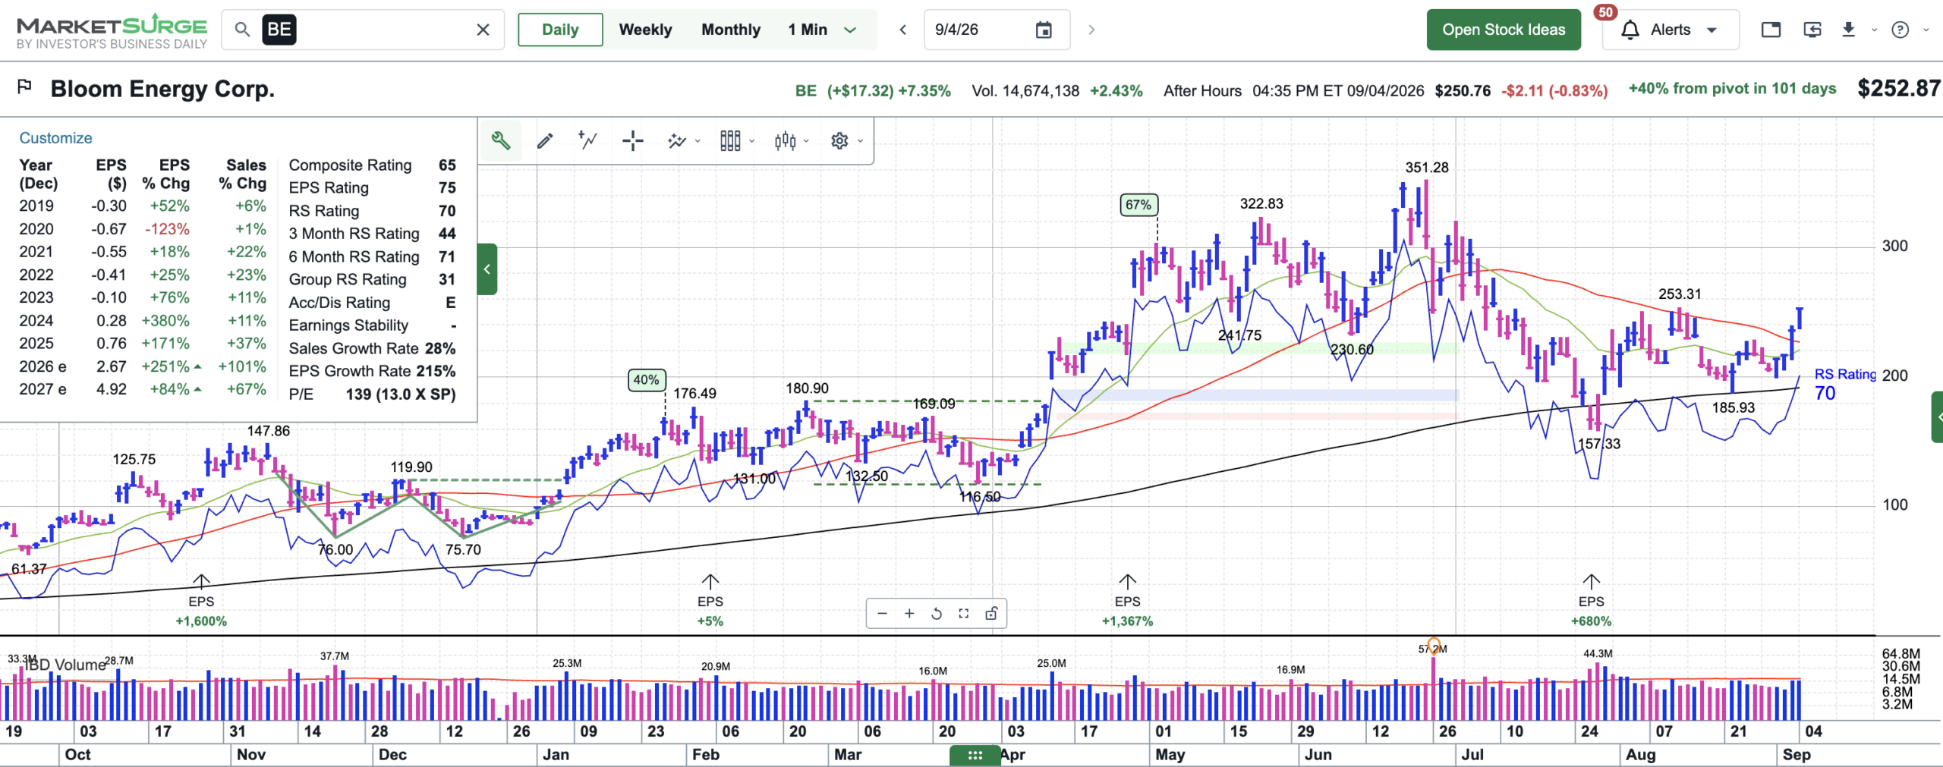Reset the chart zoom with the rotate arrow
The height and width of the screenshot is (767, 1943).
coord(937,614)
